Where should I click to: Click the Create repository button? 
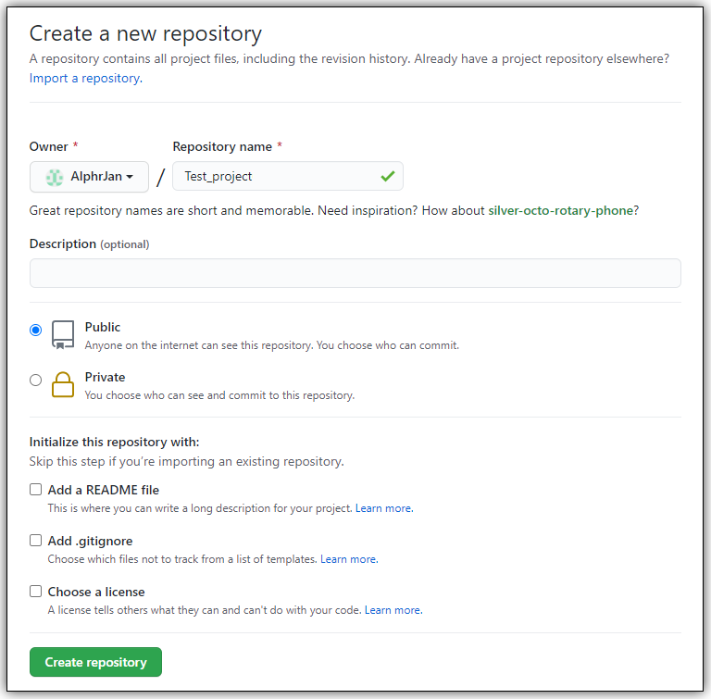tap(95, 662)
